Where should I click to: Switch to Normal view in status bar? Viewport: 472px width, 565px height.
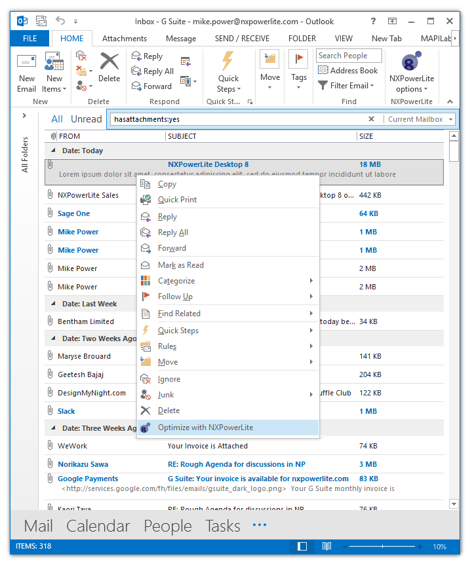[x=302, y=547]
